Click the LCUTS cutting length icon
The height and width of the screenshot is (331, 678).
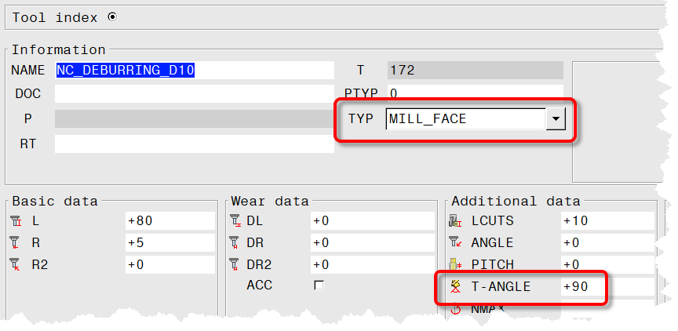pos(456,221)
